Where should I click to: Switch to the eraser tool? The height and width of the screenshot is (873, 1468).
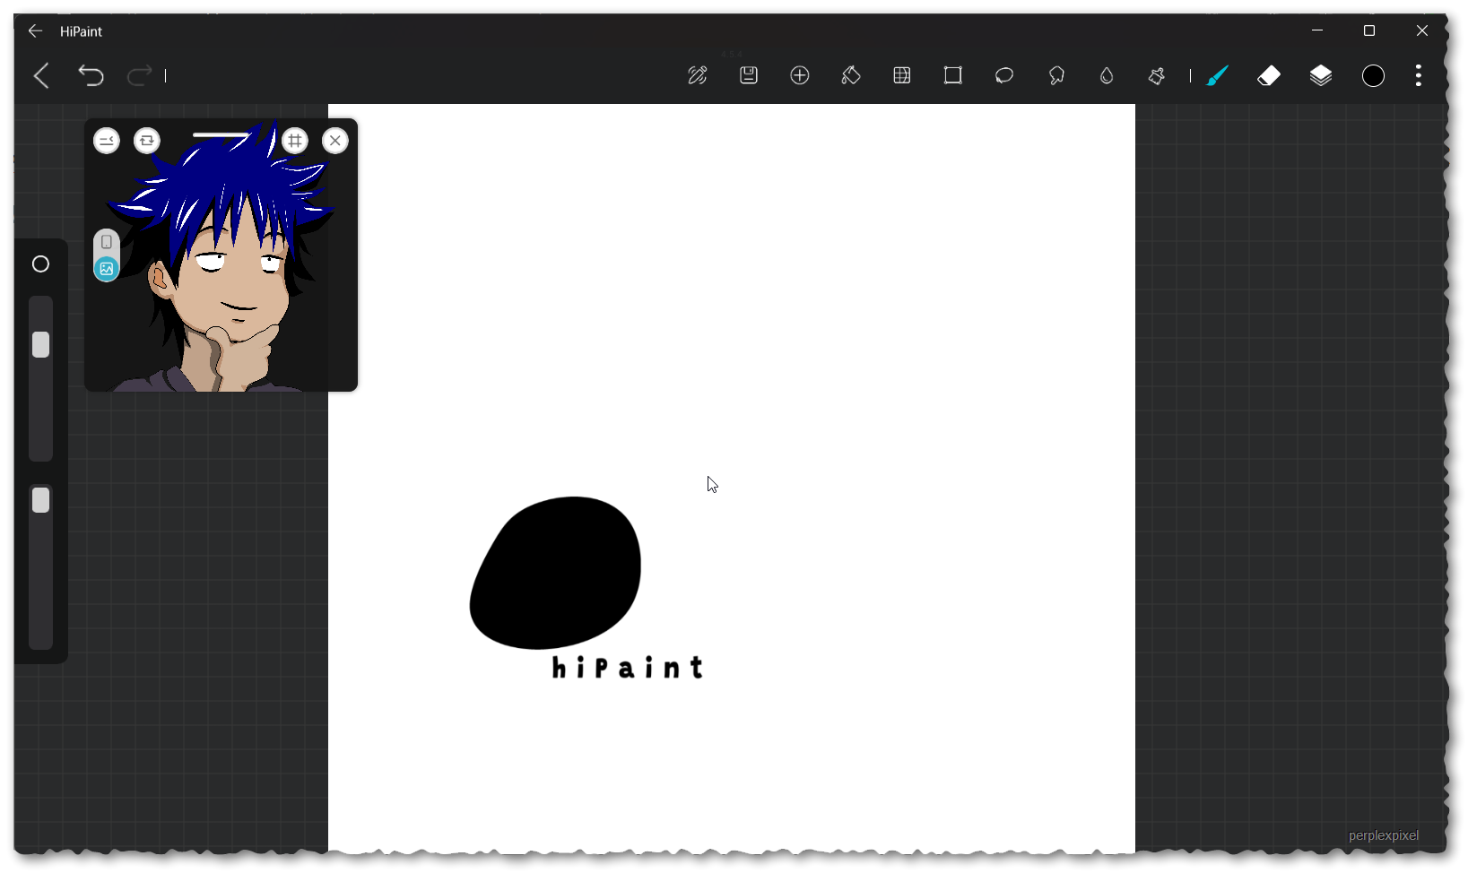tap(1269, 76)
